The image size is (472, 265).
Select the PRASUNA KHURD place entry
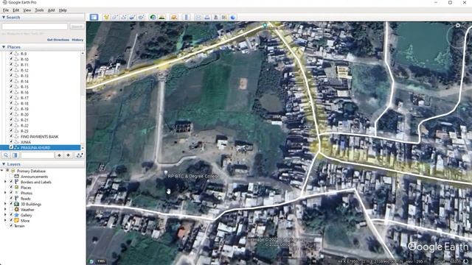(x=35, y=147)
